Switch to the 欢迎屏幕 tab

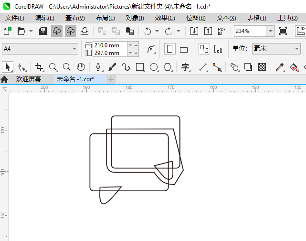(29, 79)
